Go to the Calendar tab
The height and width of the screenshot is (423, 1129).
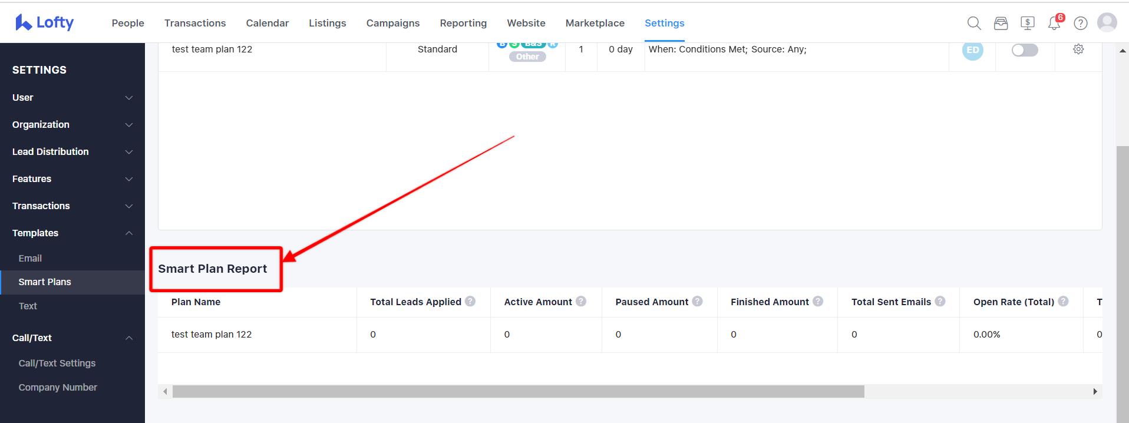(x=268, y=23)
